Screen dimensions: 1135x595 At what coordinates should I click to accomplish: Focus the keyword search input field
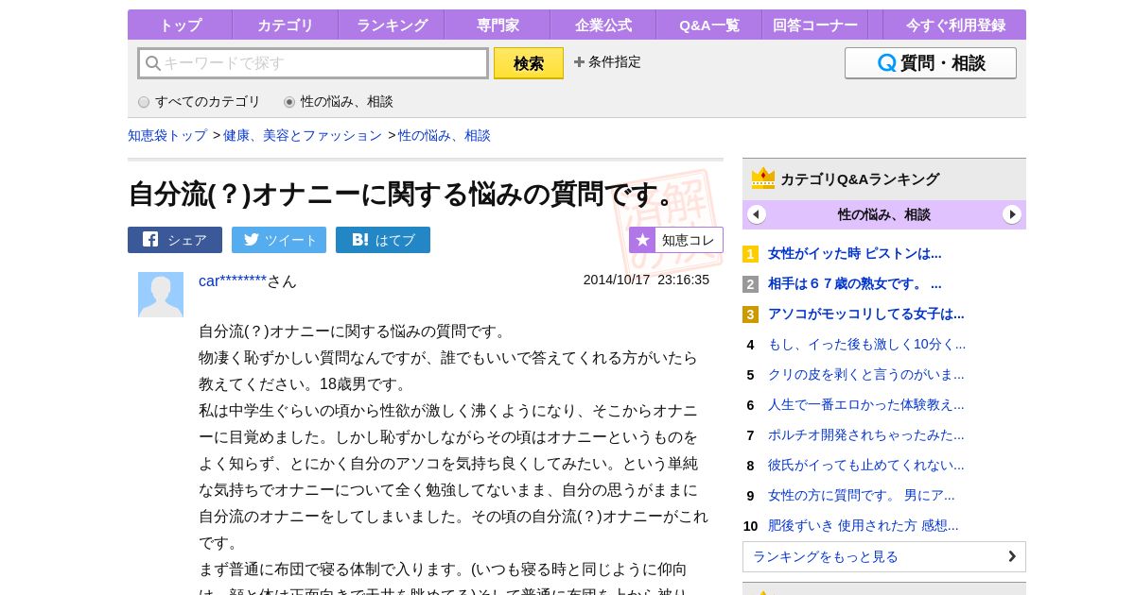(313, 63)
